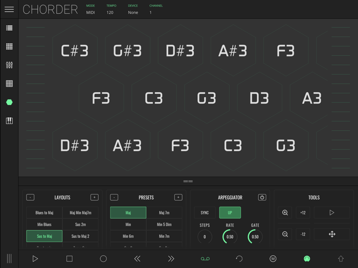Tap the G#3 hexagon pad
The height and width of the screenshot is (268, 358).
point(128,51)
